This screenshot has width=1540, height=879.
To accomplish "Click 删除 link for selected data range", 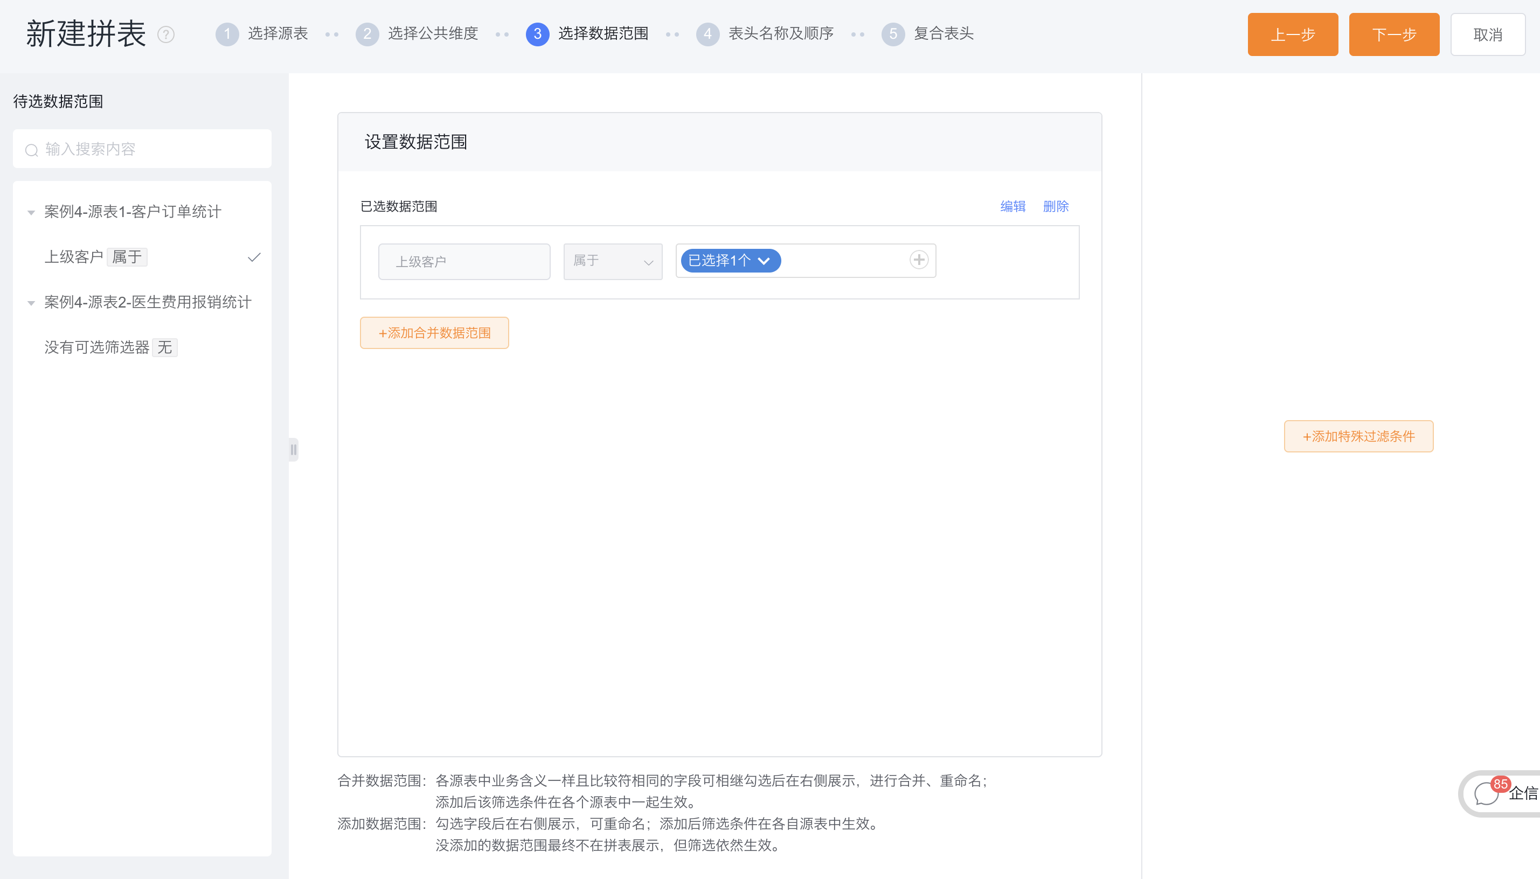I will coord(1056,206).
